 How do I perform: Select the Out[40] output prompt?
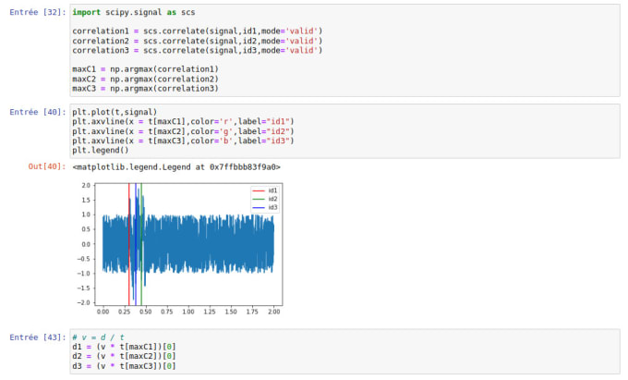point(47,166)
